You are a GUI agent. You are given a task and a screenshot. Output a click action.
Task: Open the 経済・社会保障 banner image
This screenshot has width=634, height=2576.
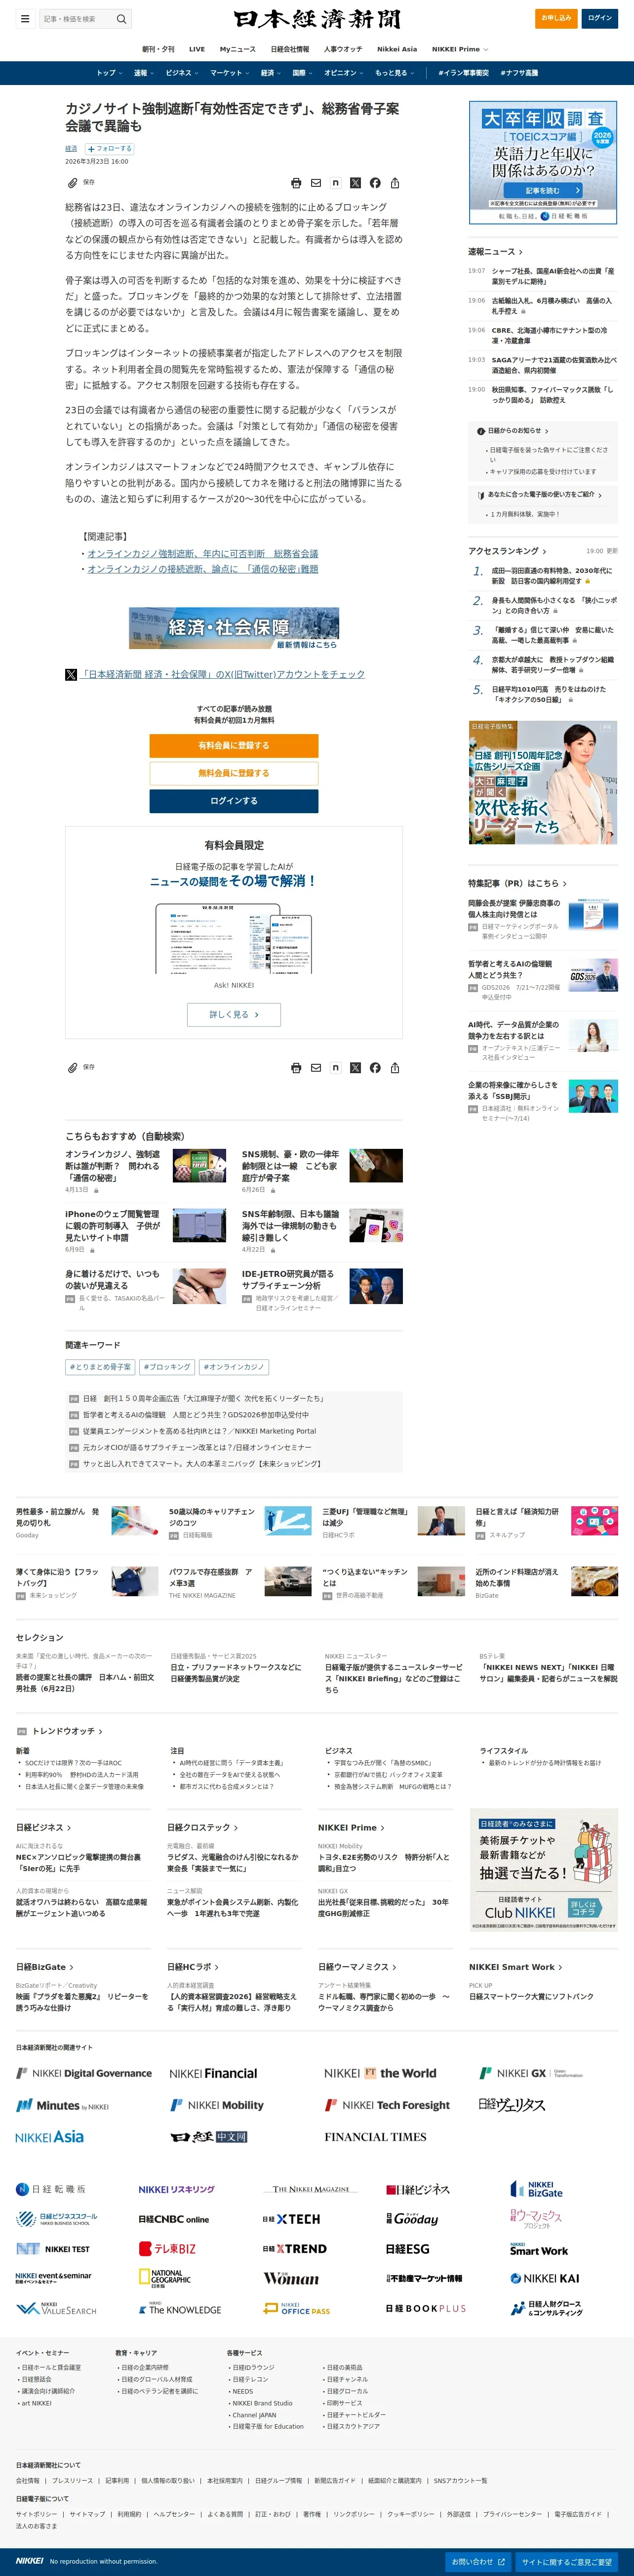pos(234,628)
